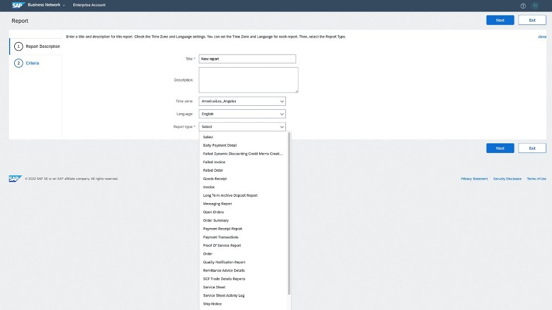Select Payment Transactions option
Viewport: 552px width, 310px height.
coord(221,237)
